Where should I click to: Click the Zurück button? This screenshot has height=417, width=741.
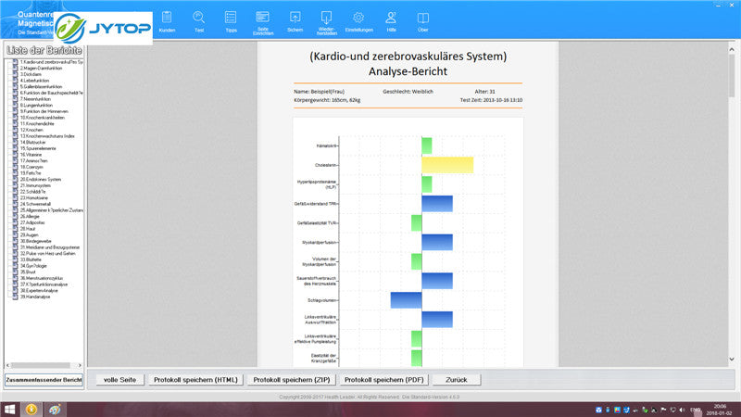456,380
